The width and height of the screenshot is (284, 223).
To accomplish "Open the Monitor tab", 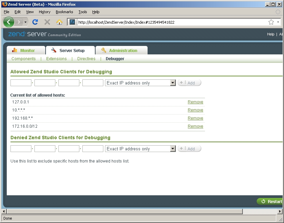I will (26, 50).
